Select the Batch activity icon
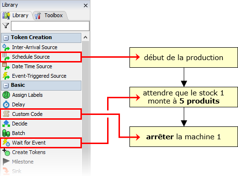 point(6,133)
